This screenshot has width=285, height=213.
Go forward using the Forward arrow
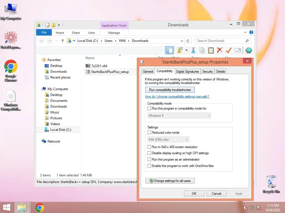point(50,41)
